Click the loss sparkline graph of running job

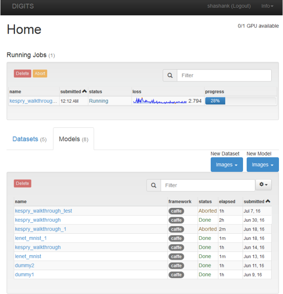tap(160, 101)
